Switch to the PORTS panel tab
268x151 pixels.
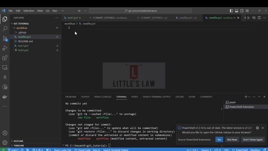(135, 97)
